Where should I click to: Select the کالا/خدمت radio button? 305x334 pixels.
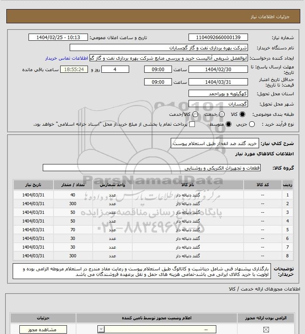pos(195,114)
